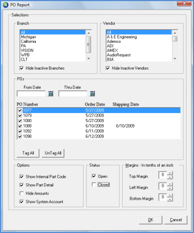The image size is (194, 233).
Task: Click the UnTag All button
Action: coord(53,153)
